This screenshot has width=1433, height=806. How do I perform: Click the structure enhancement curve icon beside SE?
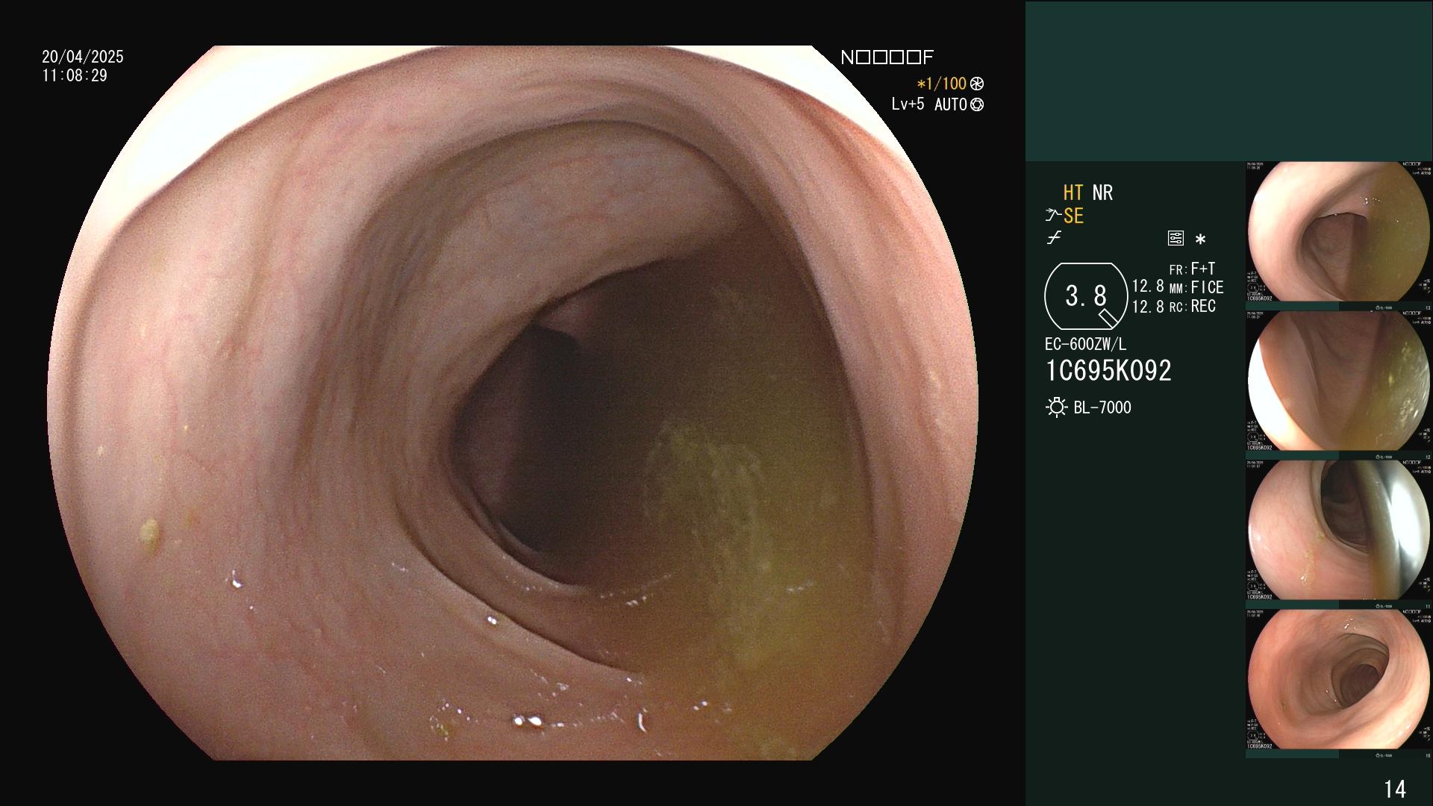[1053, 216]
